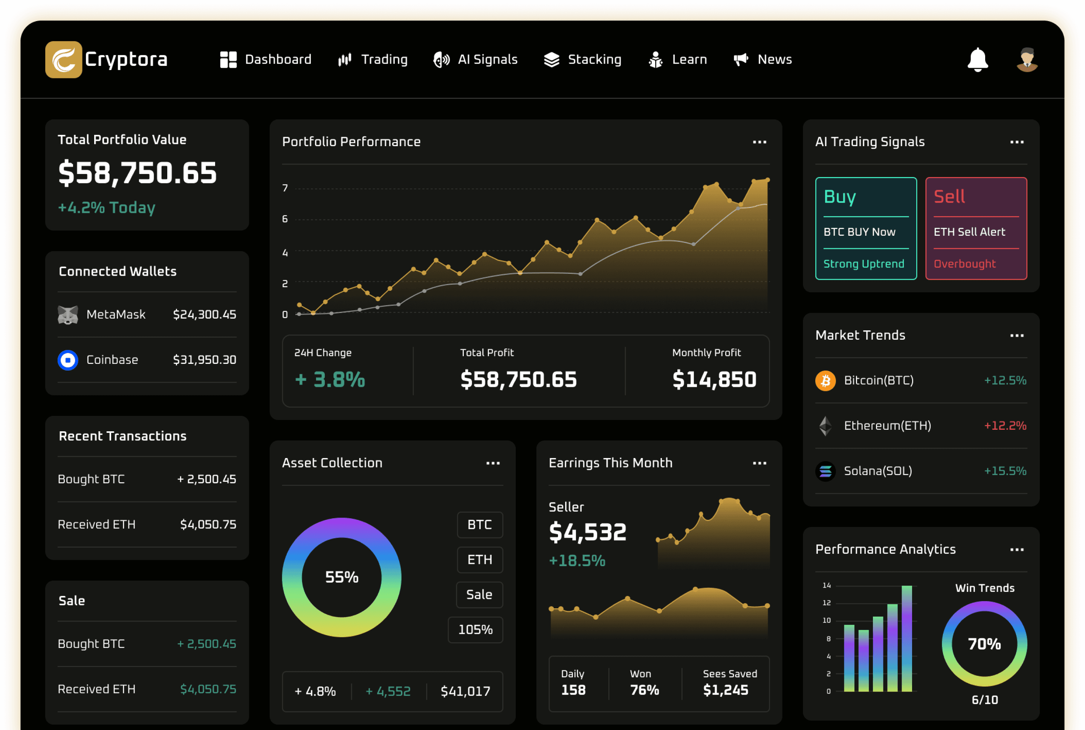
Task: Click the $41,017 asset total
Action: click(x=465, y=691)
